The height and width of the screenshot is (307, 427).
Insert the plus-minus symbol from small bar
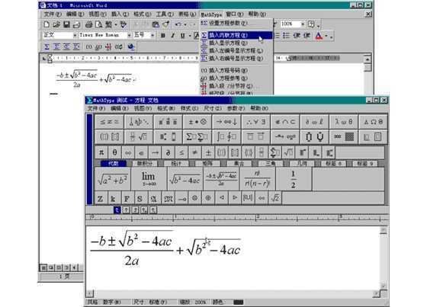[208, 152]
